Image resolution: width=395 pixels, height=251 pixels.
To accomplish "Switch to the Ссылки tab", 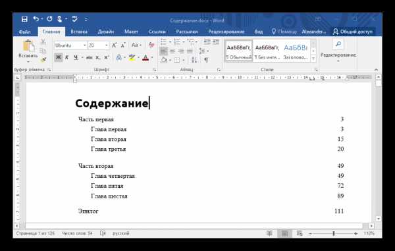I will (157, 32).
